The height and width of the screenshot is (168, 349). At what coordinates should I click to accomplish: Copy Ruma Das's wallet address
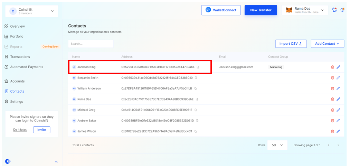197,99
